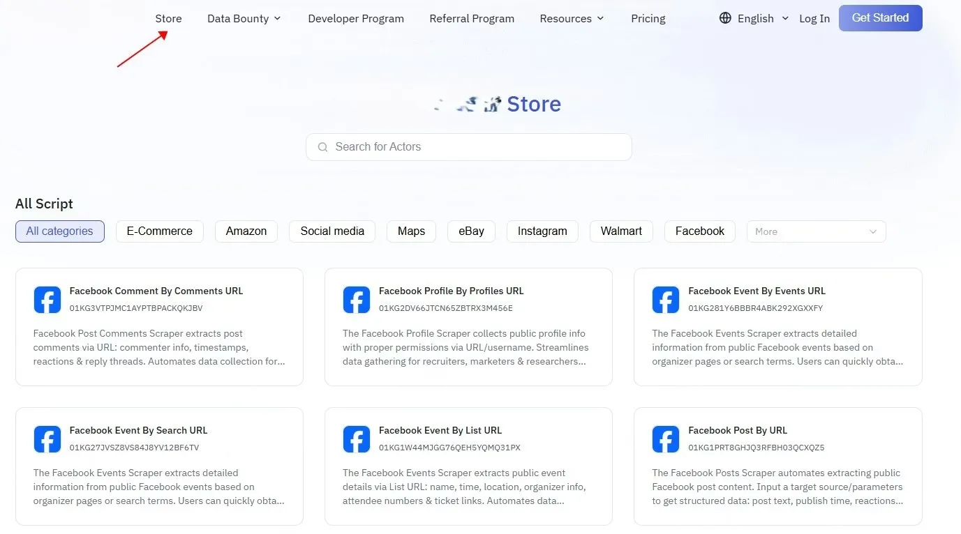Open the Resources dropdown menu
961x534 pixels.
tap(572, 19)
